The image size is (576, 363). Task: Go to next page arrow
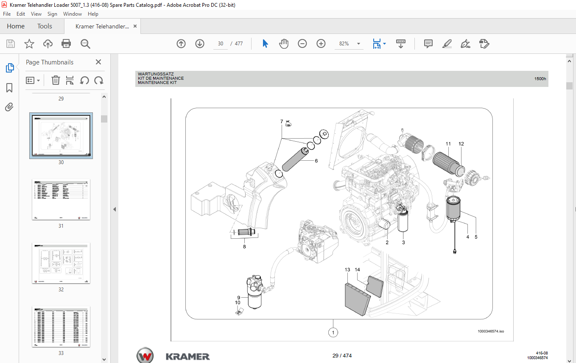tap(200, 44)
